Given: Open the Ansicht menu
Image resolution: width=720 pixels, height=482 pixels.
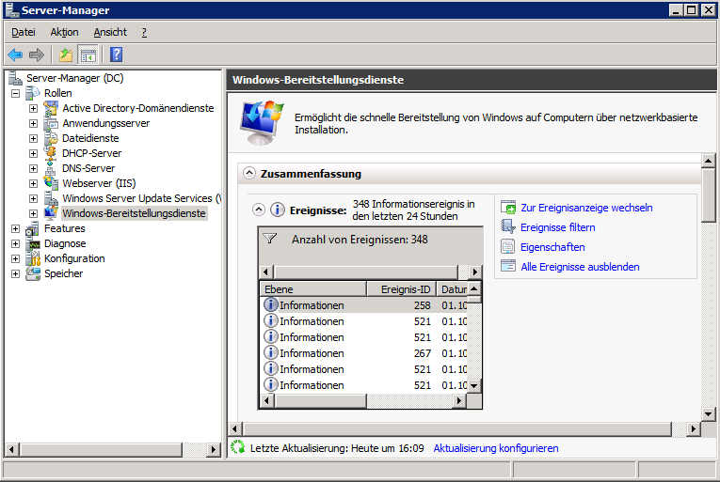Looking at the screenshot, I should [x=110, y=32].
